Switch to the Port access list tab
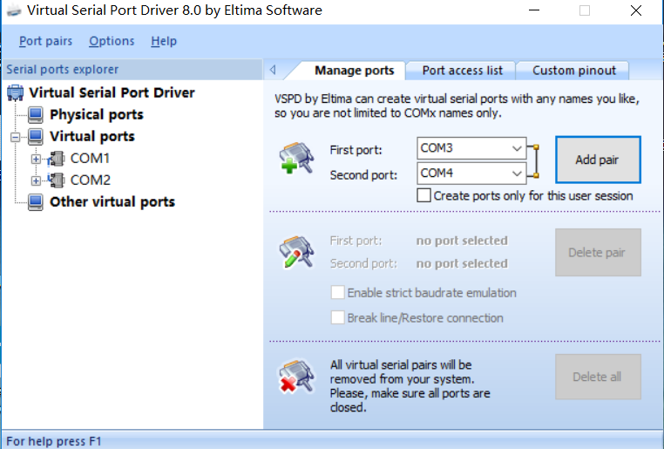Viewport: 664px width, 449px height. point(463,71)
